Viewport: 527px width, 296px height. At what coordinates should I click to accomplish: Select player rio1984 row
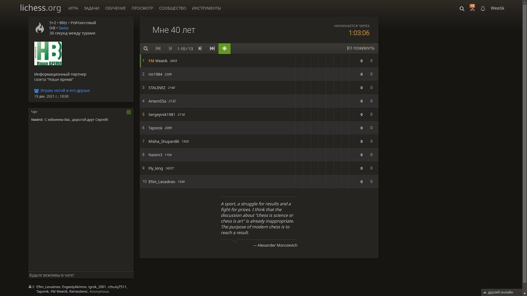(x=259, y=74)
